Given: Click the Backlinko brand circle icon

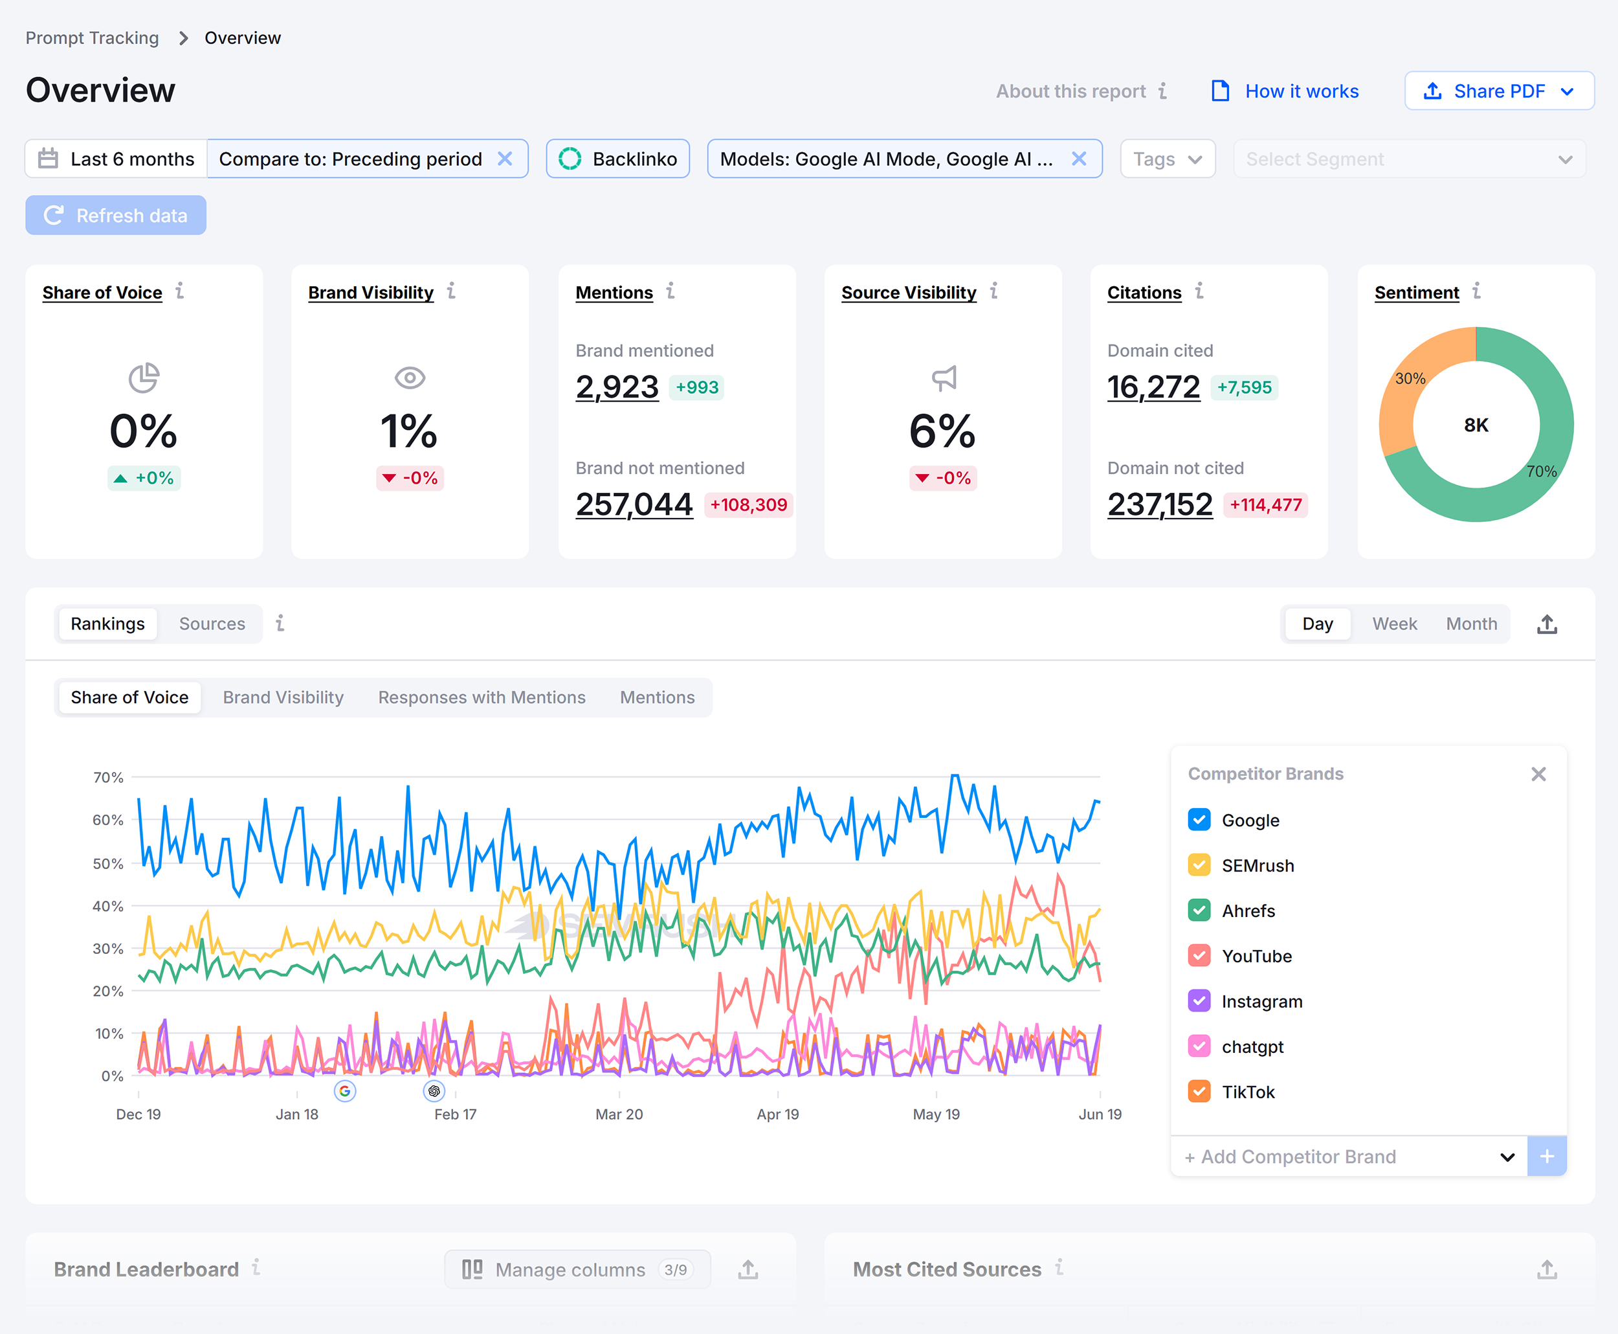Looking at the screenshot, I should (570, 158).
